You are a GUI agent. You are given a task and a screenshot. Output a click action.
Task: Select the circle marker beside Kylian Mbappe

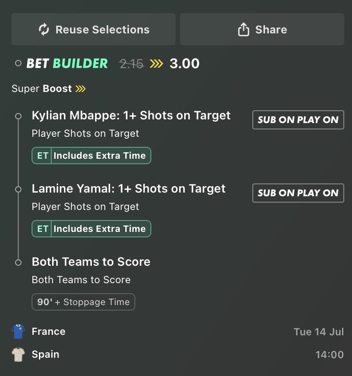click(18, 116)
